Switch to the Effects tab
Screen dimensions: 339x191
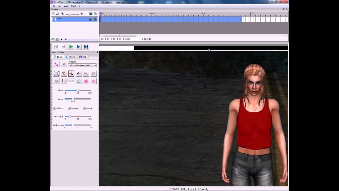(x=70, y=57)
